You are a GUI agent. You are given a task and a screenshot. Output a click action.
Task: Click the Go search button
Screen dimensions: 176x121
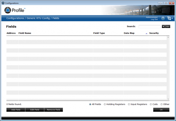(167, 27)
